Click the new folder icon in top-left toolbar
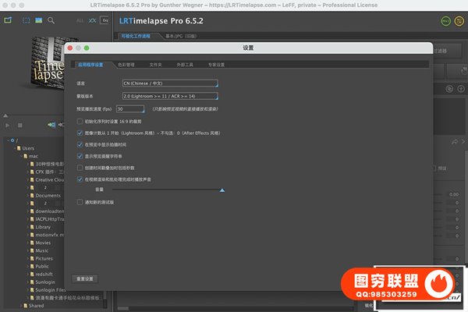 (9, 21)
